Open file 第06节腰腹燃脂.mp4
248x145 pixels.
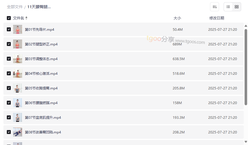(x=41, y=103)
